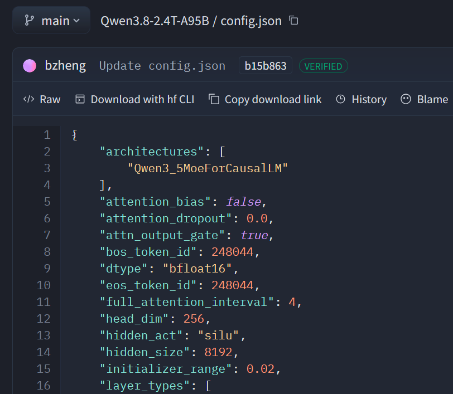Select line number 8
This screenshot has width=453, height=394.
(47, 252)
